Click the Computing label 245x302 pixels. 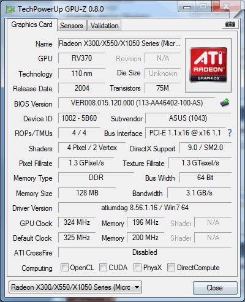pyautogui.click(x=37, y=268)
